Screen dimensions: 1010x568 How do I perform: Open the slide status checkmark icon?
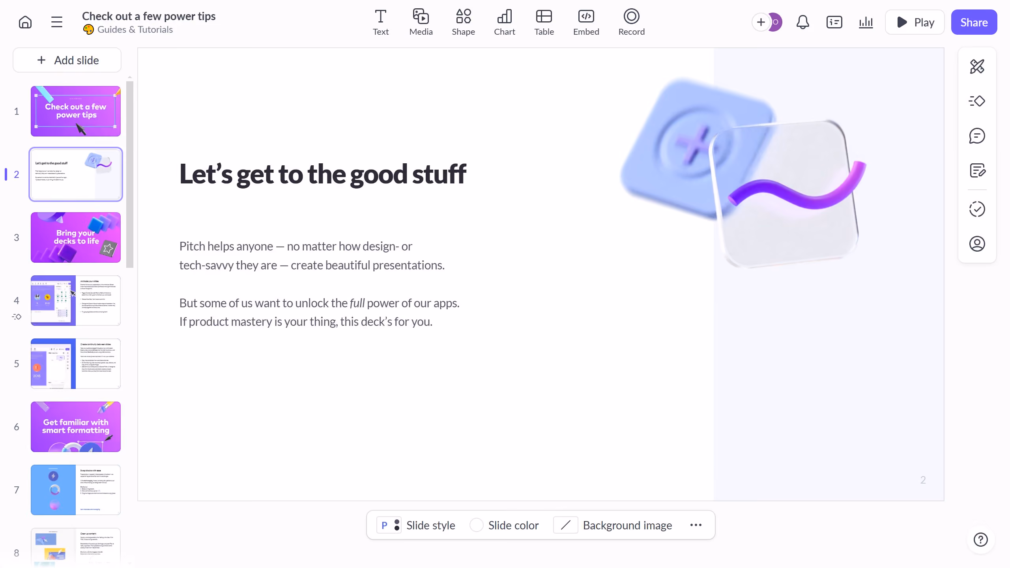[x=977, y=209]
